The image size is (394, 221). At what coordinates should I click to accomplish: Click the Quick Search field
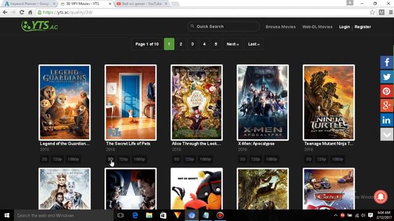(223, 26)
